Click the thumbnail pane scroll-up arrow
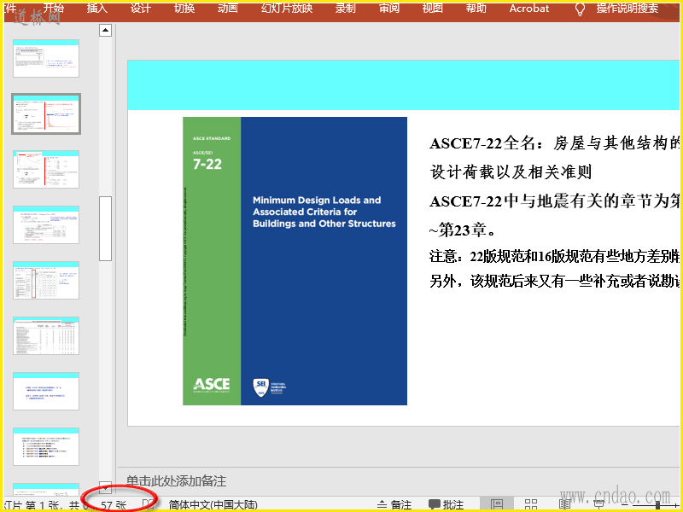683x512 pixels. (105, 30)
